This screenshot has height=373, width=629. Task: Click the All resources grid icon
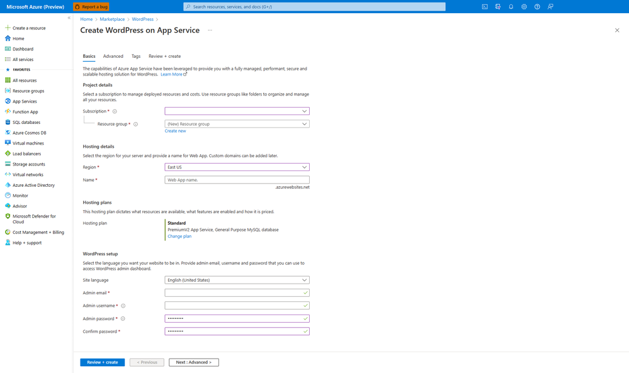pyautogui.click(x=8, y=80)
